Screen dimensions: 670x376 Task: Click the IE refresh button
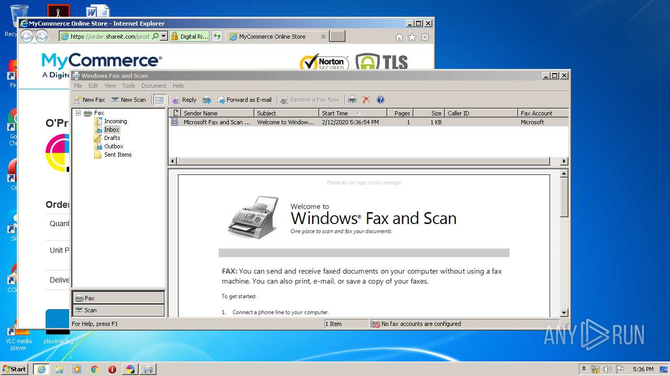point(217,37)
